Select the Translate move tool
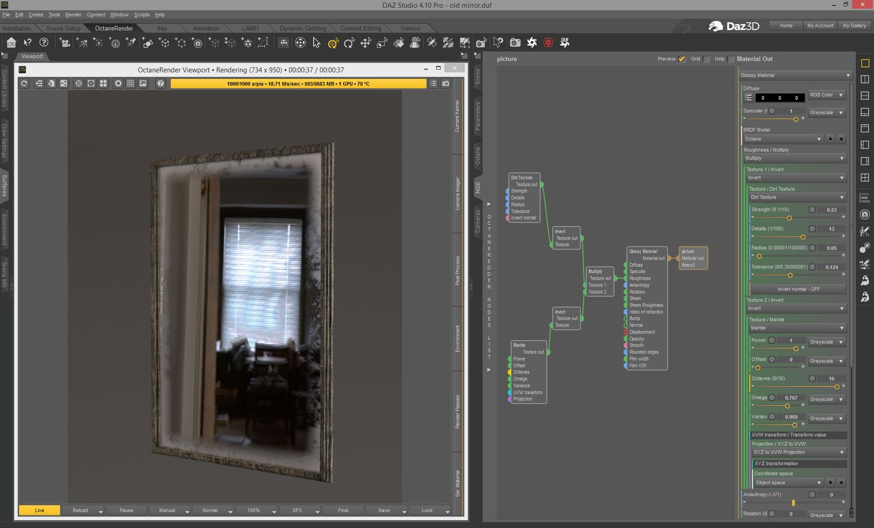Screen dimensions: 874x528 (365, 43)
